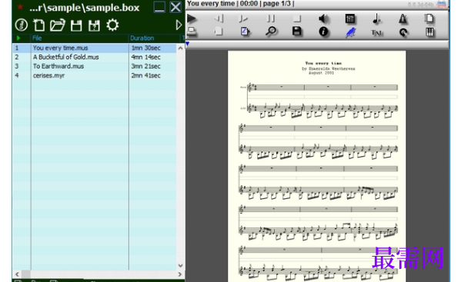Click the sheet music page preview
The height and width of the screenshot is (282, 458).
tap(316, 166)
